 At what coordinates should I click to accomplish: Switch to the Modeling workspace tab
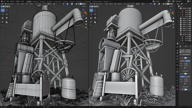[35, 2]
